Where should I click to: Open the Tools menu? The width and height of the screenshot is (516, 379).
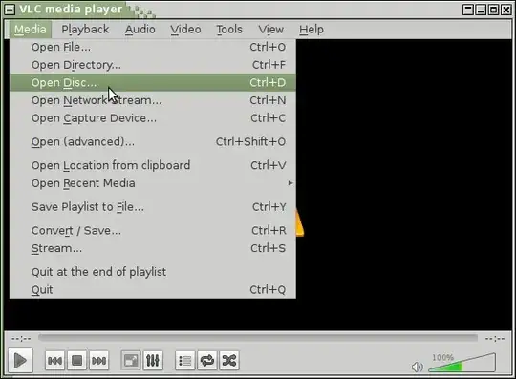tap(229, 30)
